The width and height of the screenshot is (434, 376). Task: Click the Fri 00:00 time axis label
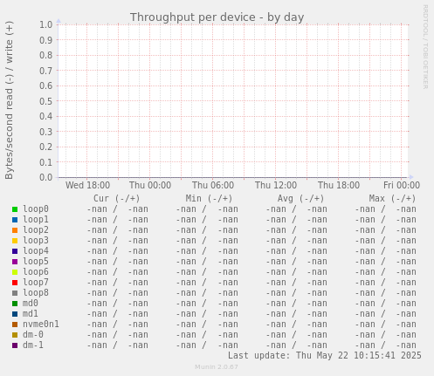coord(402,185)
